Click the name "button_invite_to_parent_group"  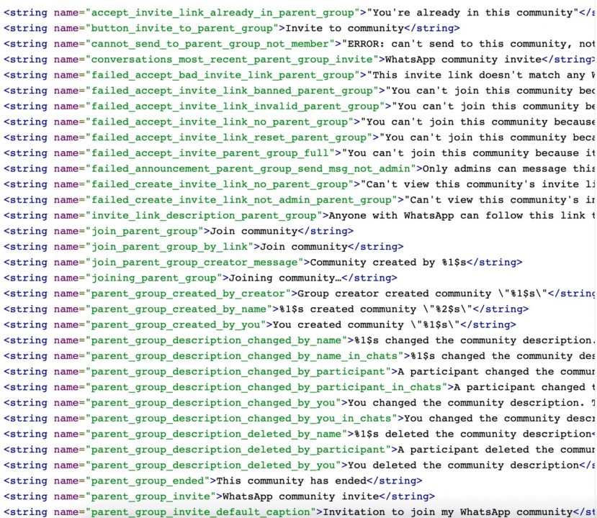pyautogui.click(x=182, y=29)
